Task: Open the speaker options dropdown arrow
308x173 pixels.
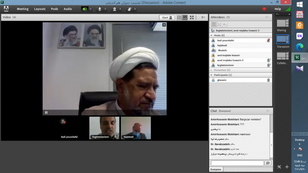Action: (91, 9)
